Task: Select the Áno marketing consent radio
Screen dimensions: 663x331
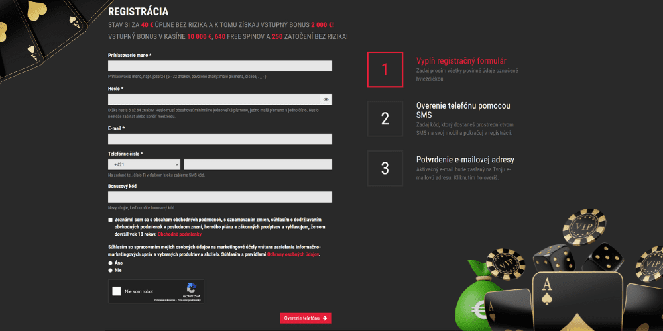Action: (x=110, y=263)
